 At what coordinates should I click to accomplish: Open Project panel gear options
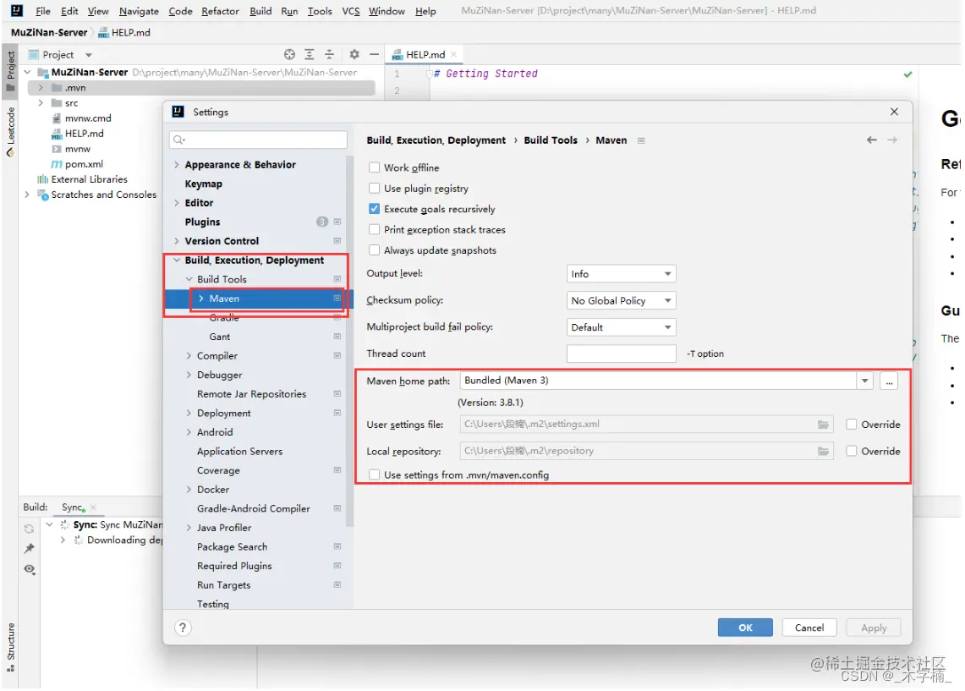click(x=354, y=54)
